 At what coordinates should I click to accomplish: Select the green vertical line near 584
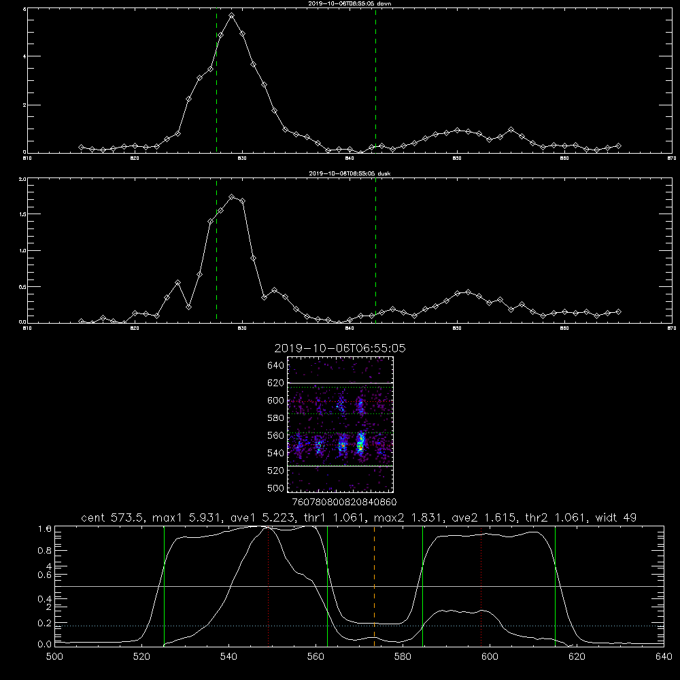pos(422,586)
